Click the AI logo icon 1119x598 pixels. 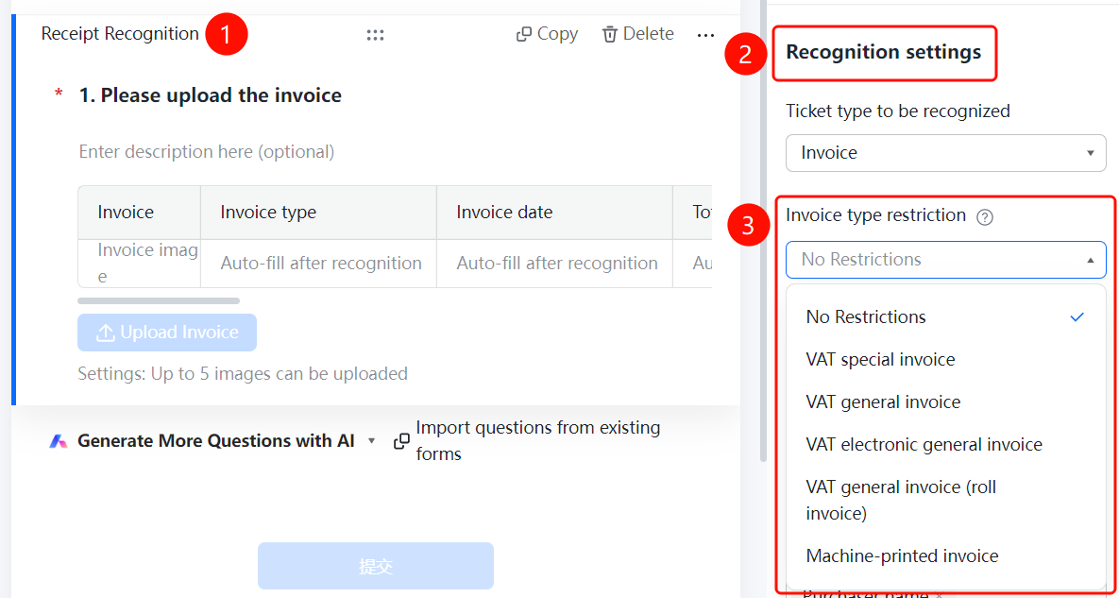pyautogui.click(x=59, y=442)
